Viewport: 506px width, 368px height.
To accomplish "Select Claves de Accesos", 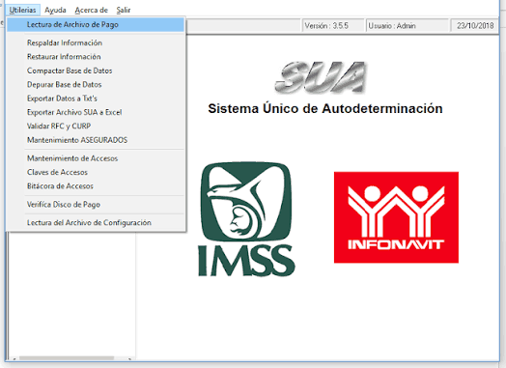I will point(96,172).
